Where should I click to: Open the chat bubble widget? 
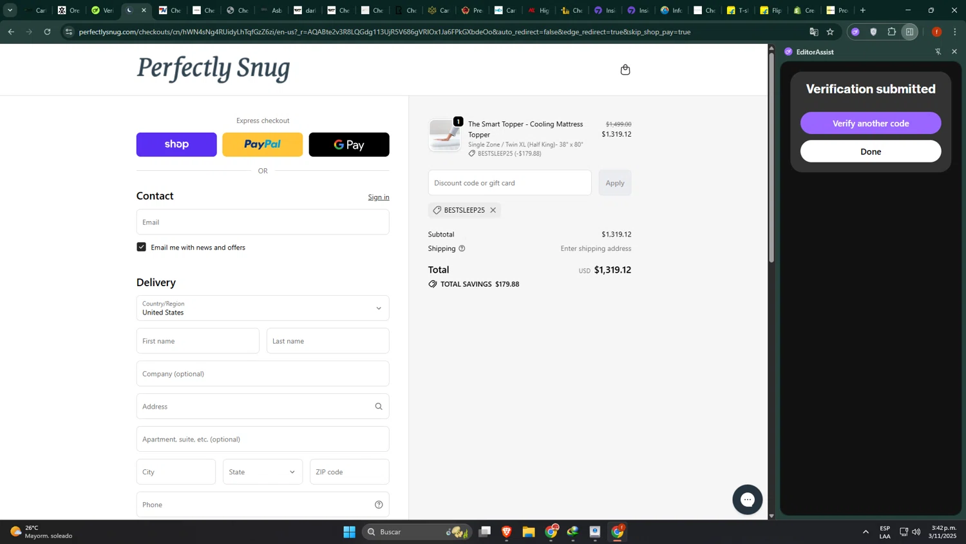[x=748, y=500]
